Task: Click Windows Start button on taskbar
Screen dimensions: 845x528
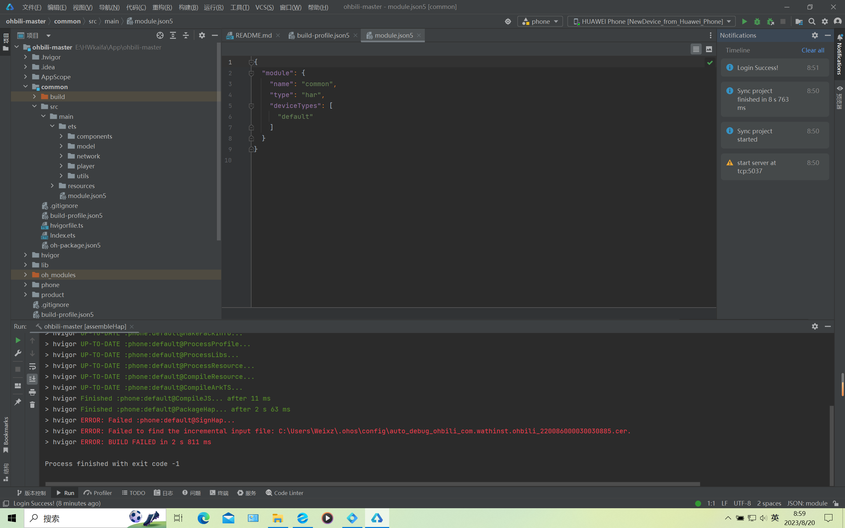Action: click(x=12, y=518)
